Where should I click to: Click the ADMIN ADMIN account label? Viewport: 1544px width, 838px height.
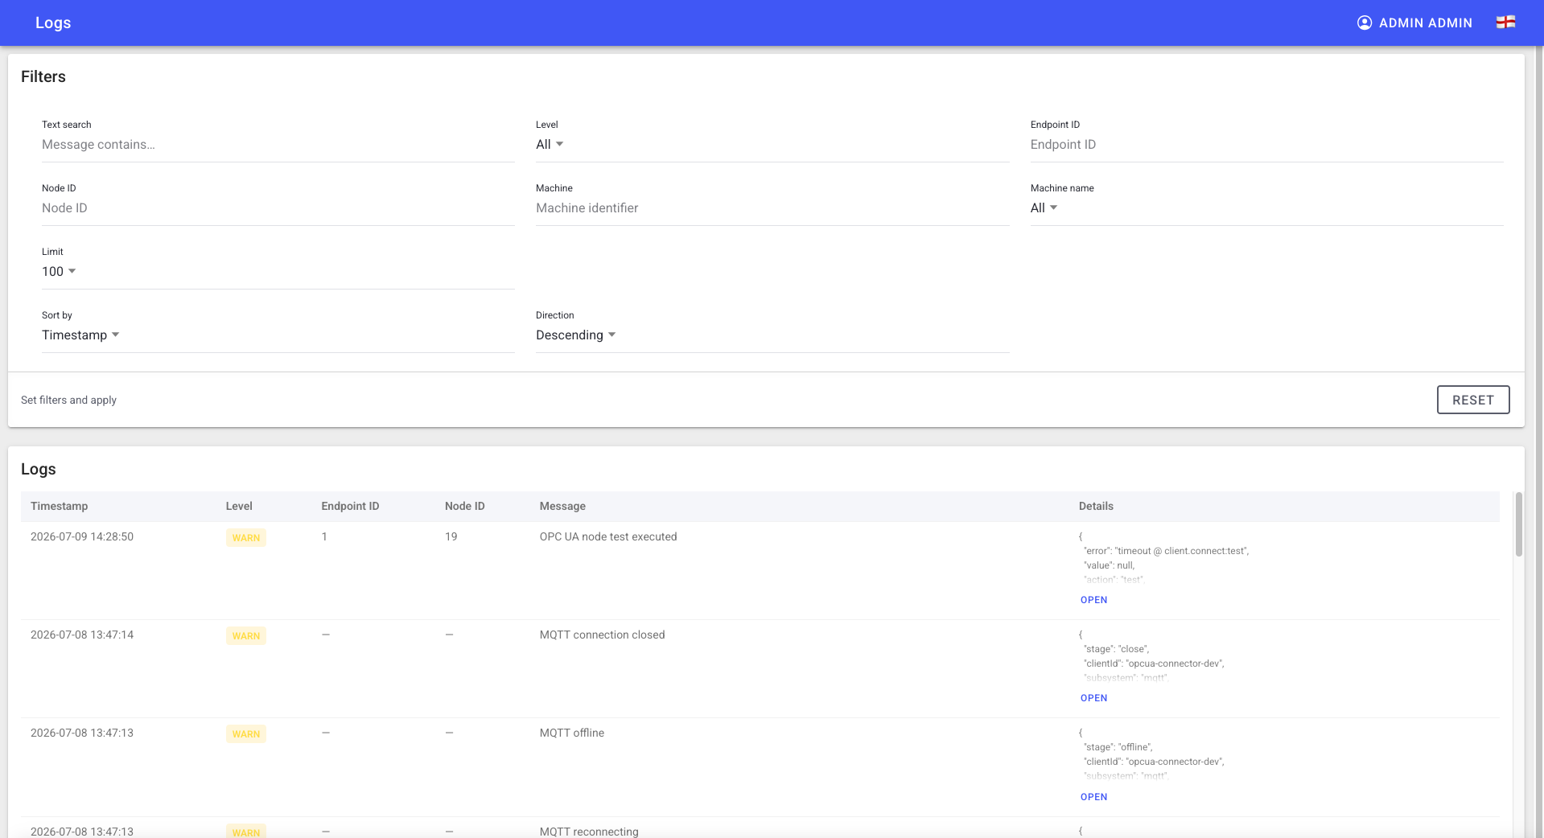click(1426, 23)
